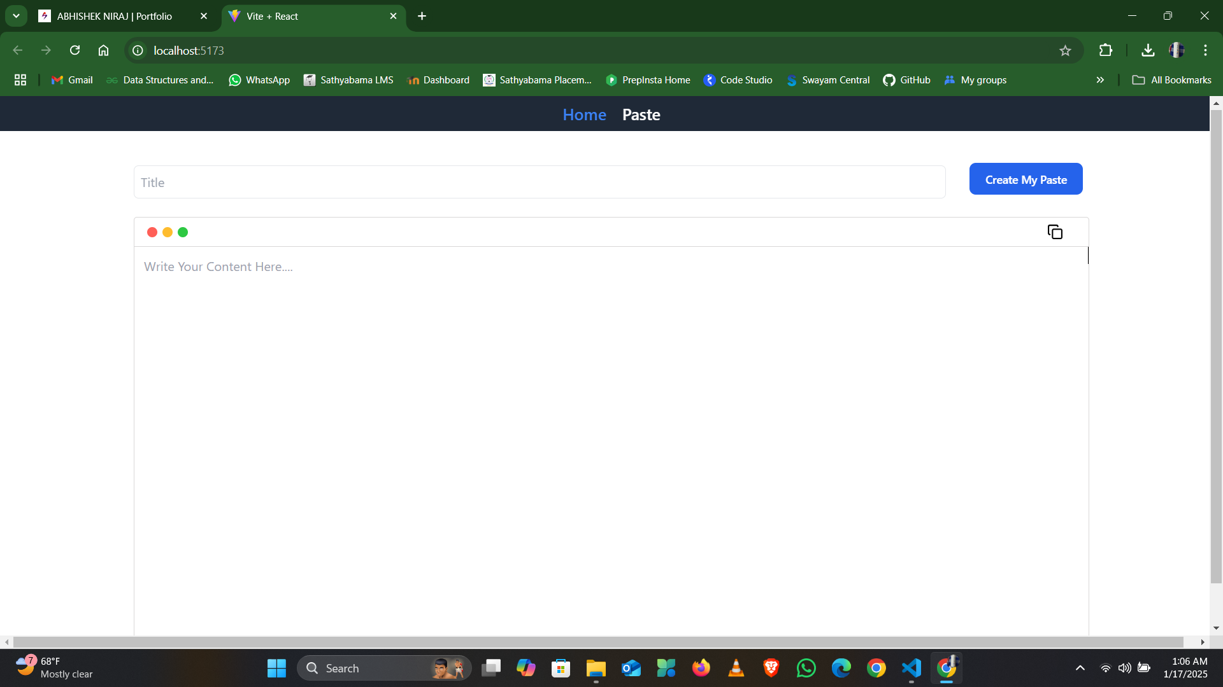The image size is (1223, 687).
Task: Click the red dot in editor header
Action: (152, 232)
